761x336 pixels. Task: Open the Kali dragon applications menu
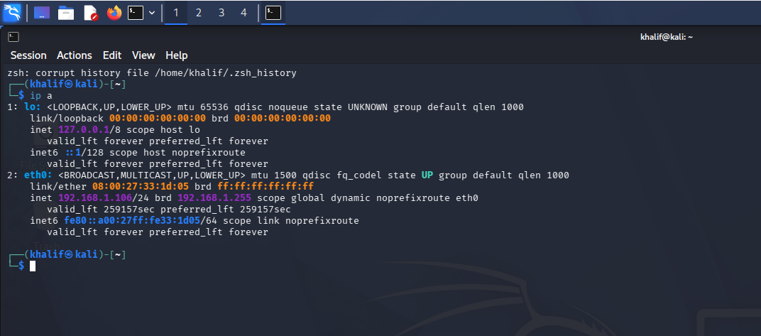[x=12, y=13]
